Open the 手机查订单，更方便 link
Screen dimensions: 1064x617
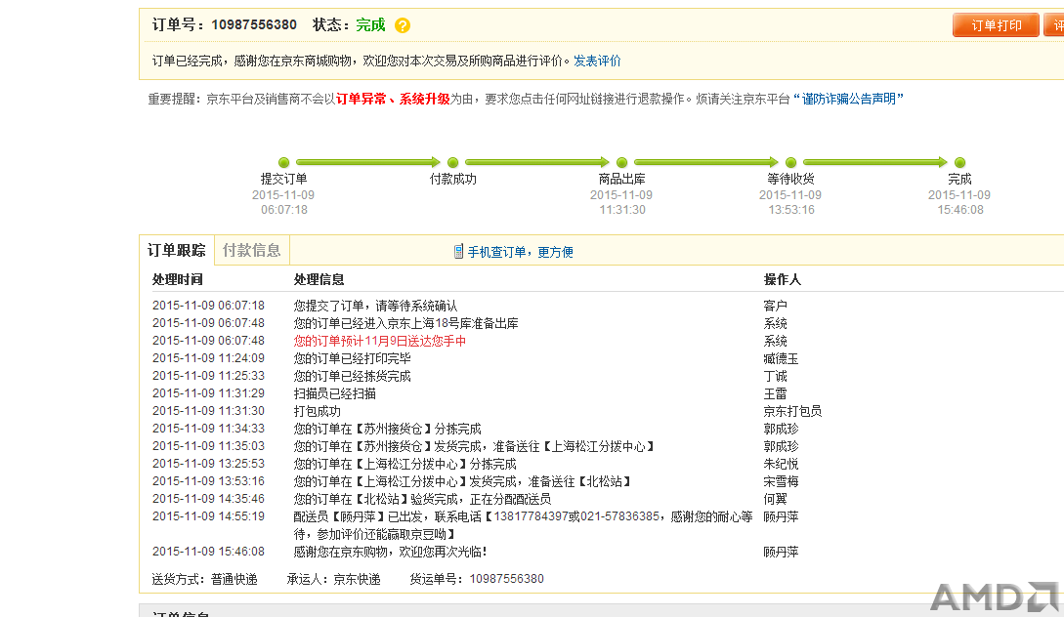click(520, 252)
